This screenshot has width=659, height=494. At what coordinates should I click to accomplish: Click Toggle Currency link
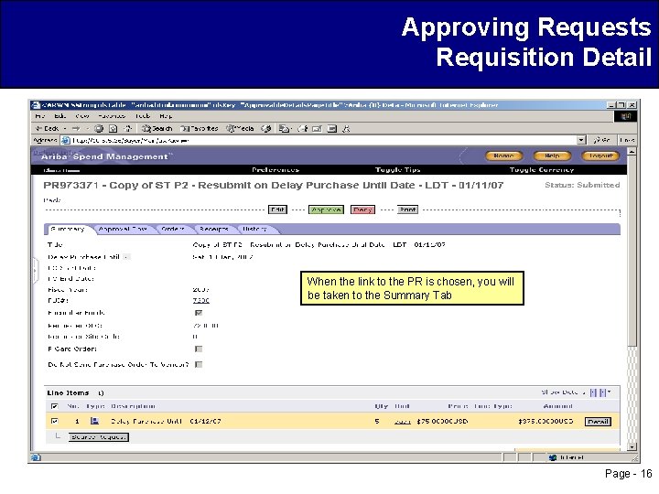pos(542,170)
